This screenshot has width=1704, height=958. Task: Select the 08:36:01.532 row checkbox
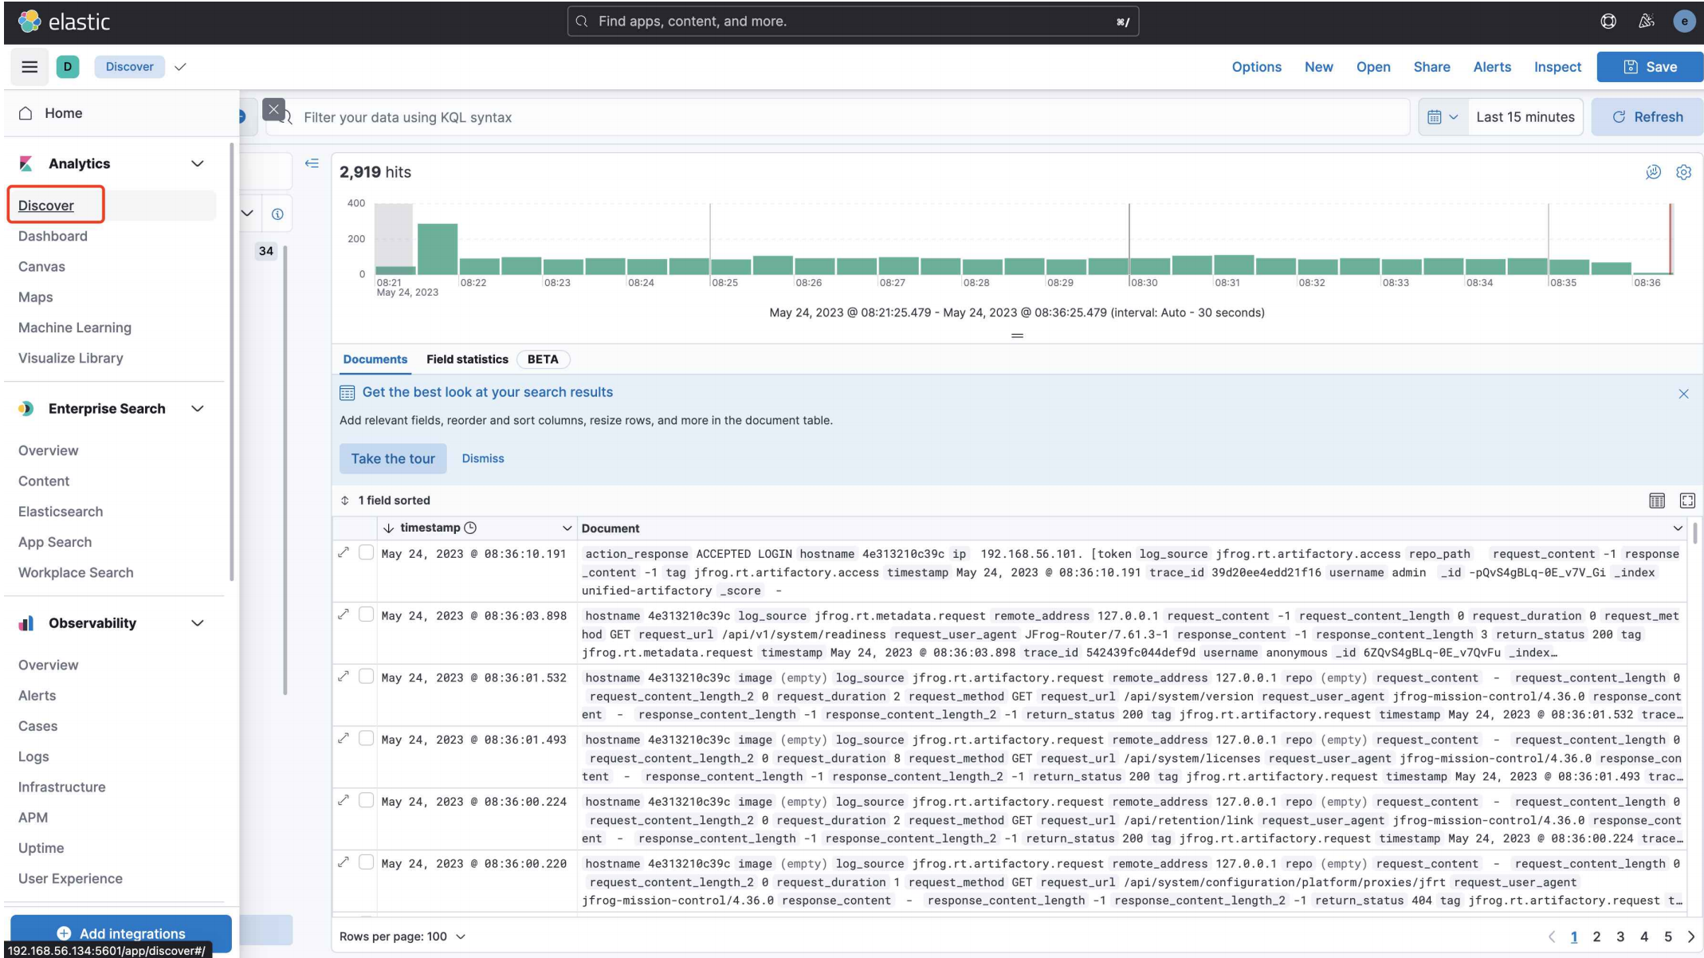(366, 677)
